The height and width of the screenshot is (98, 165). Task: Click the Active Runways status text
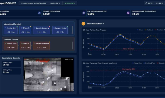pos(34,3)
